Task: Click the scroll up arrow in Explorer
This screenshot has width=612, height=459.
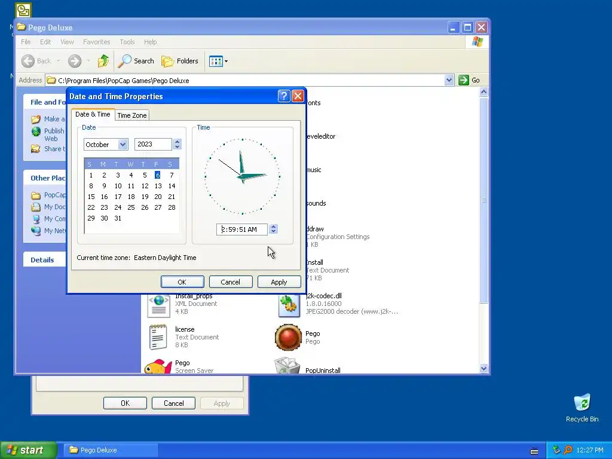Action: pos(484,91)
